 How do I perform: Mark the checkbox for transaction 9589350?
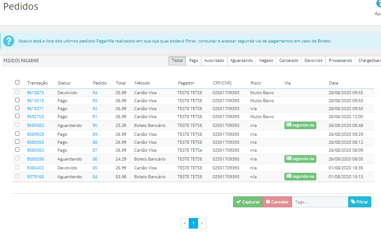coord(17,149)
